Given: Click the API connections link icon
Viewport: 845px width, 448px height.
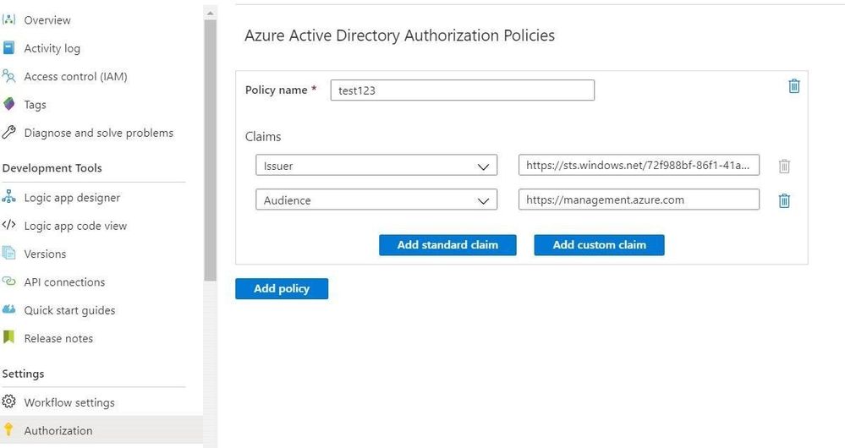Looking at the screenshot, I should point(8,281).
